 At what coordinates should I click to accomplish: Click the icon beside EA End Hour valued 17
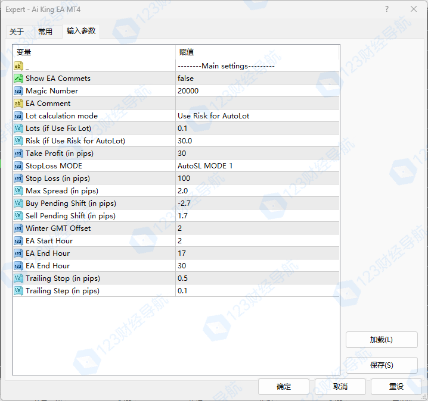(x=18, y=253)
